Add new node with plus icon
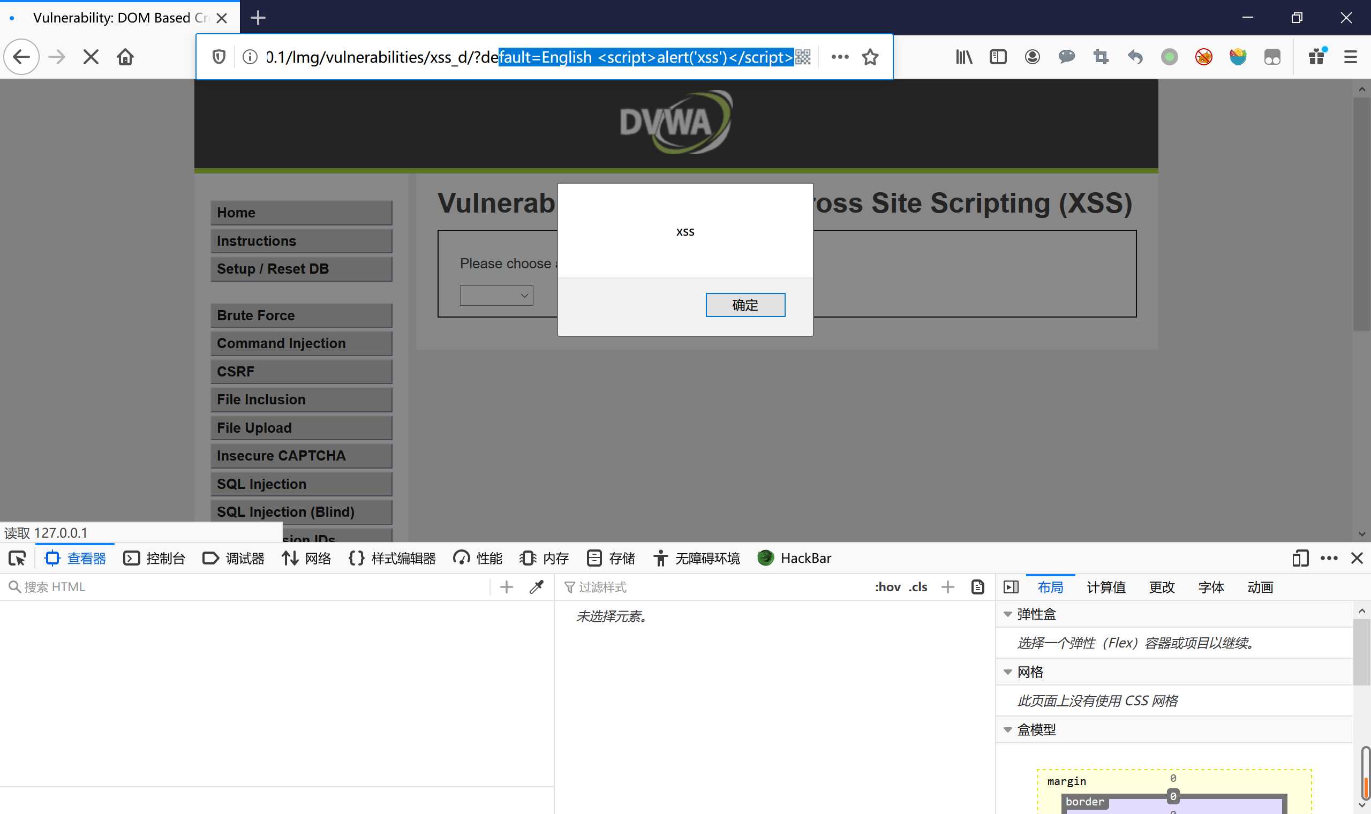 click(x=506, y=587)
